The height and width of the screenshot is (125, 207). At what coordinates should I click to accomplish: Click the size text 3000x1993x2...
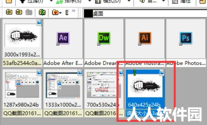pos(22,54)
